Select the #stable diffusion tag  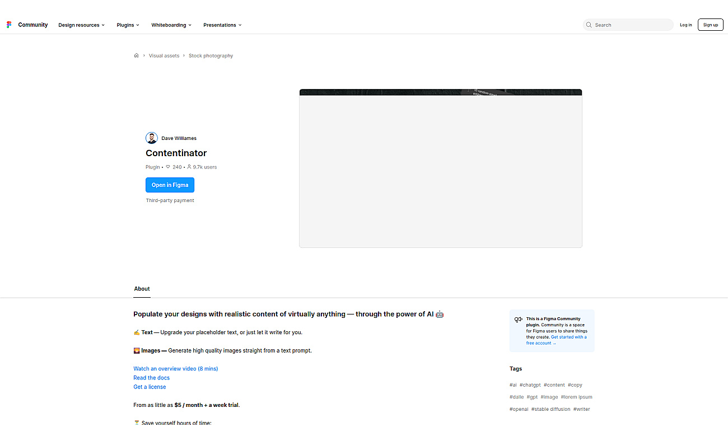coord(551,409)
